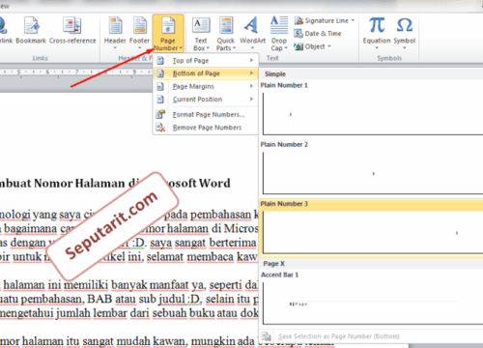Open the Quick Parts gallery
The width and height of the screenshot is (483, 348).
coord(225,34)
